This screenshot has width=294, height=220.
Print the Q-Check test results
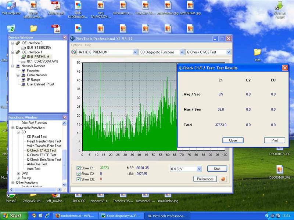point(275,140)
